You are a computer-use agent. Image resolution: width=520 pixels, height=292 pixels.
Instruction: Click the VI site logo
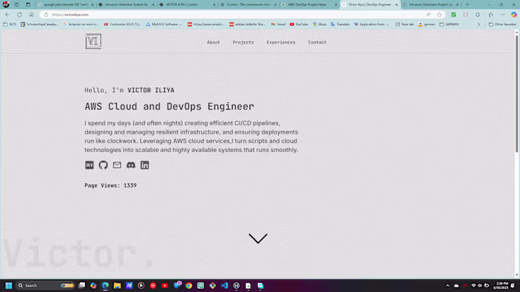(93, 42)
